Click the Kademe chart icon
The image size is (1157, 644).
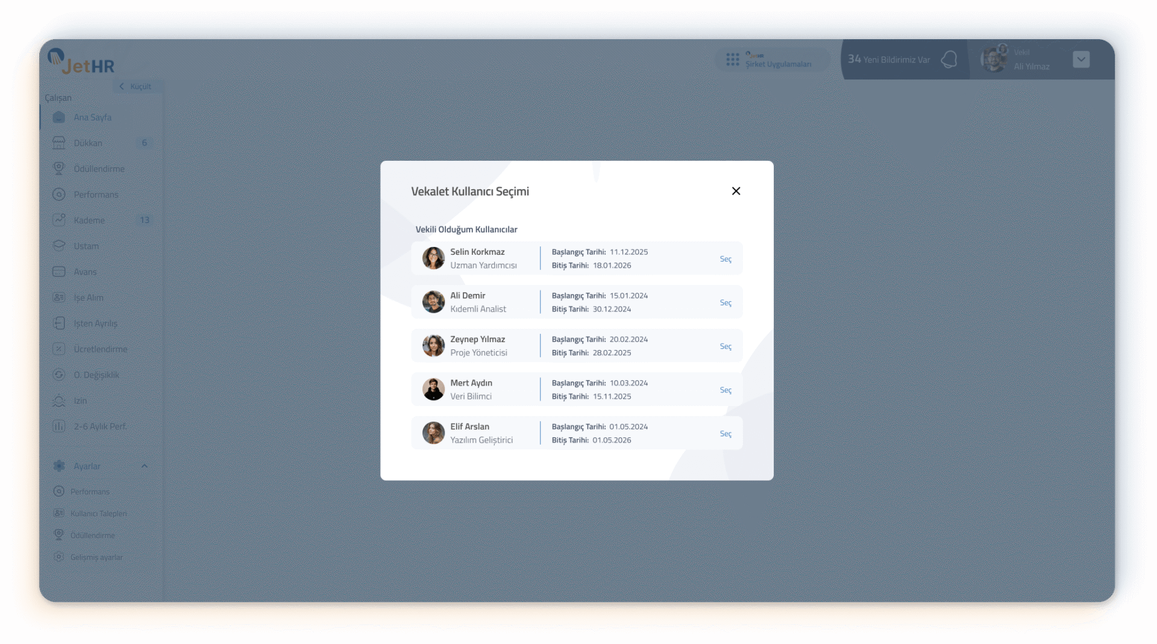[x=59, y=220]
